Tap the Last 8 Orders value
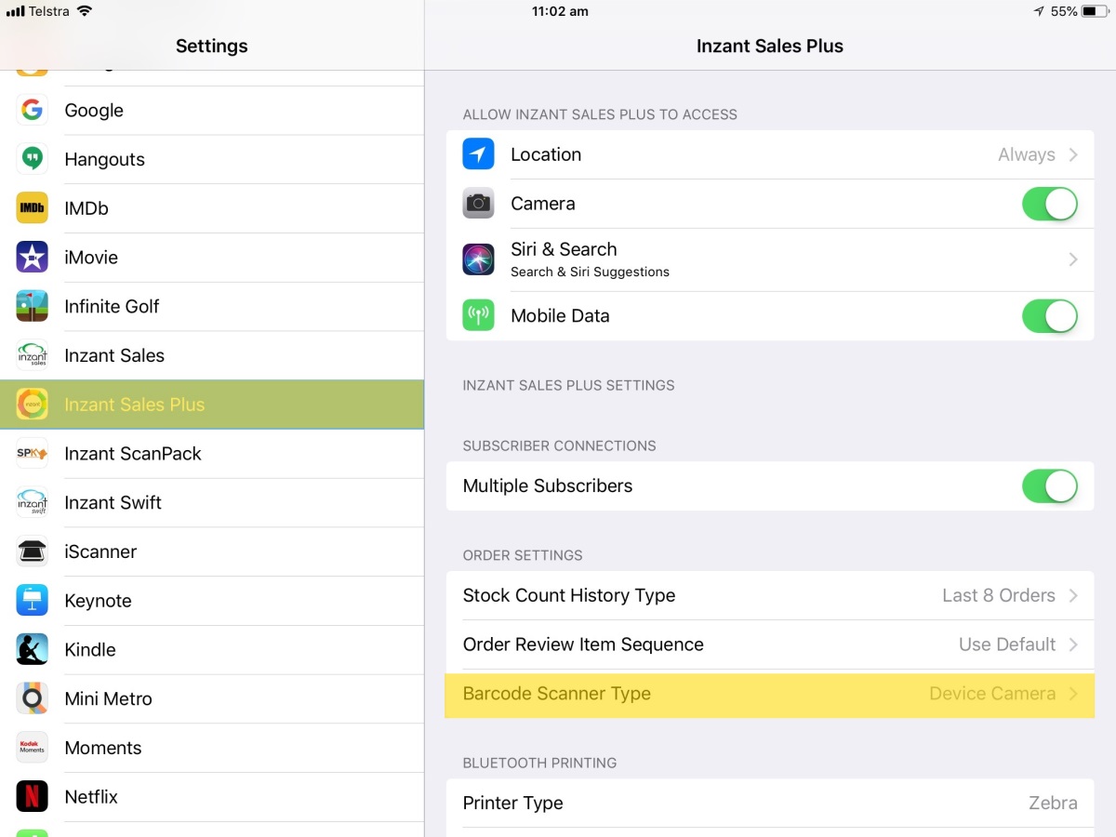Image resolution: width=1116 pixels, height=837 pixels. tap(999, 595)
